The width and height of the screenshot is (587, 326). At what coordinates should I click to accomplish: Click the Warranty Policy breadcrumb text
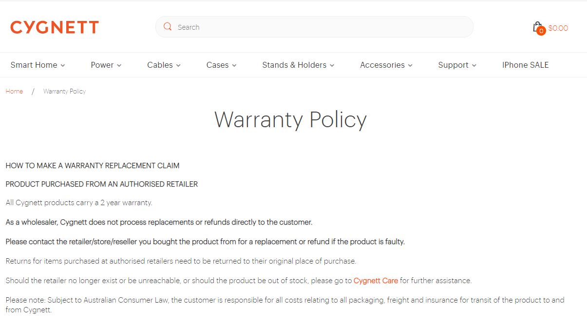point(64,91)
